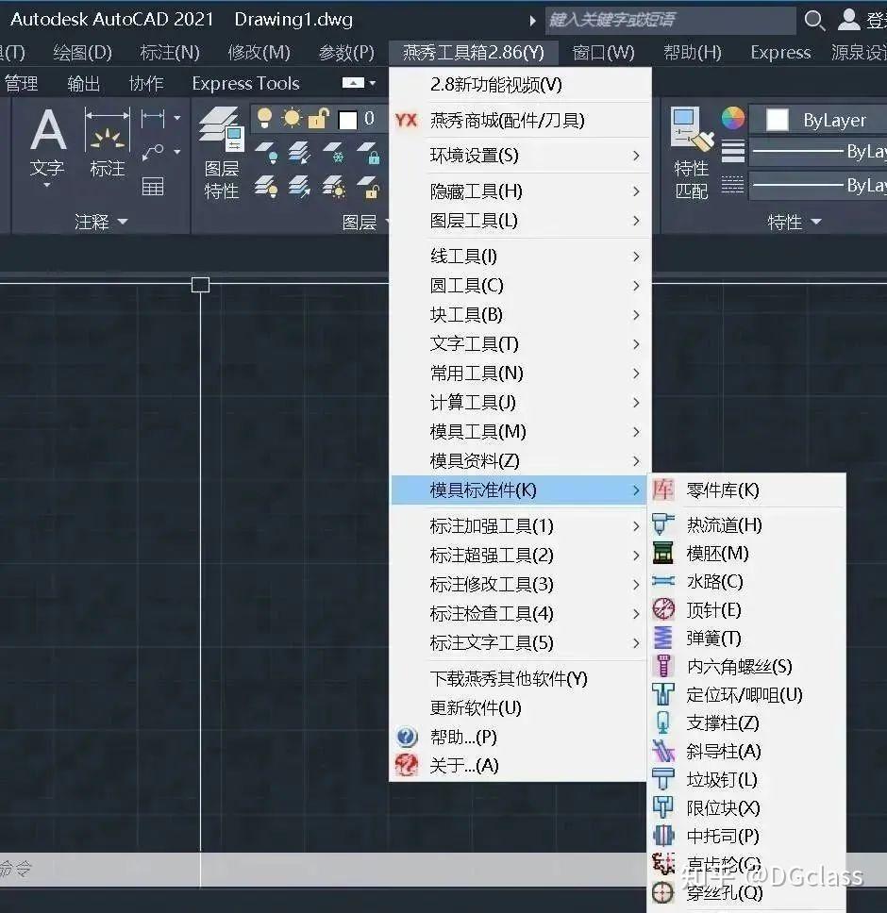Viewport: 887px width, 913px height.
Task: Click the search magnifier icon
Action: point(814,21)
